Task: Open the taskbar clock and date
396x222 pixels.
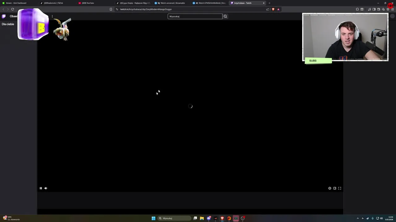Action: pos(389,218)
